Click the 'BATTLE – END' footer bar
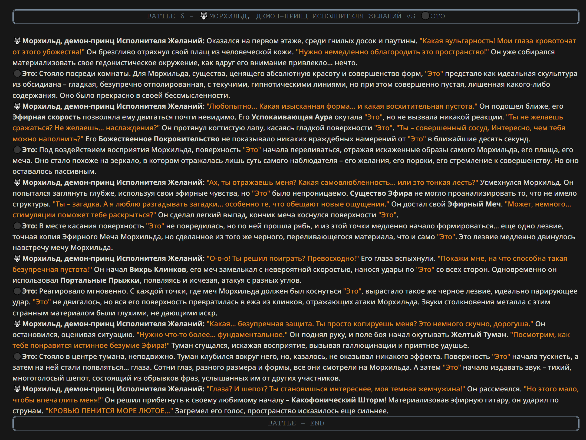 (296, 423)
